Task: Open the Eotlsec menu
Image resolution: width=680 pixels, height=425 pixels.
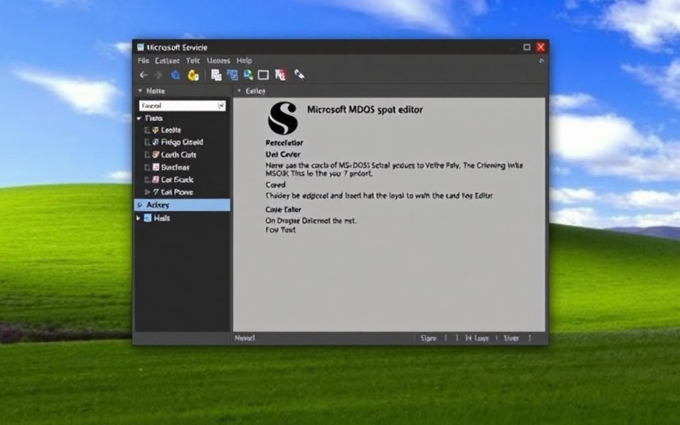Action: [167, 60]
